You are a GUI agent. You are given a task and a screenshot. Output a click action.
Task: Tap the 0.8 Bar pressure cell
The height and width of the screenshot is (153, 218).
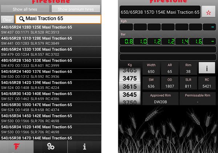pyautogui.click(x=126, y=41)
